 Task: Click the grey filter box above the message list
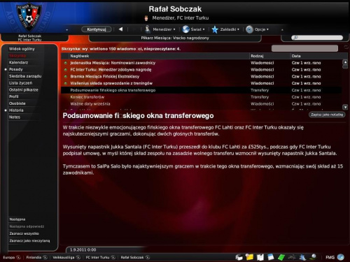(x=304, y=48)
